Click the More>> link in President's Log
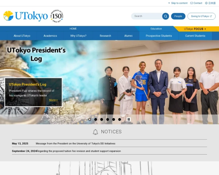The image size is (219, 175). tap(53, 100)
